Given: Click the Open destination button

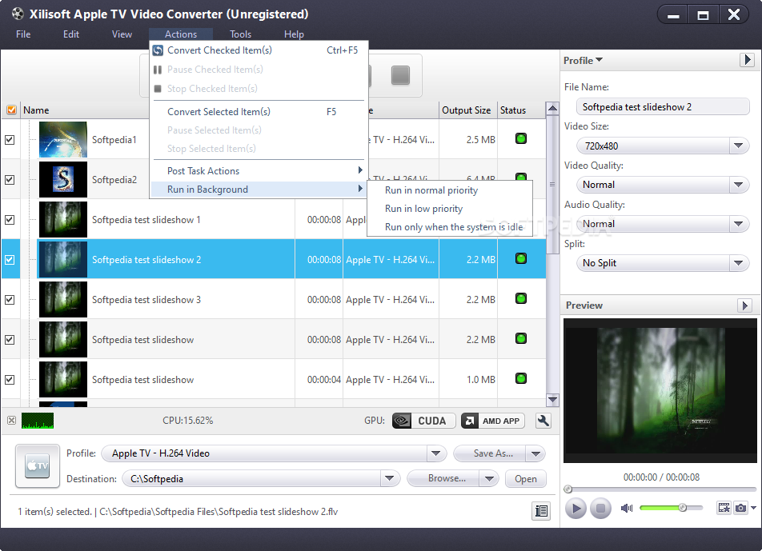Looking at the screenshot, I should 526,479.
